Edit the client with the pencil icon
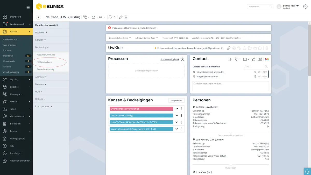Image resolution: width=311 pixels, height=175 pixels. coord(121,17)
